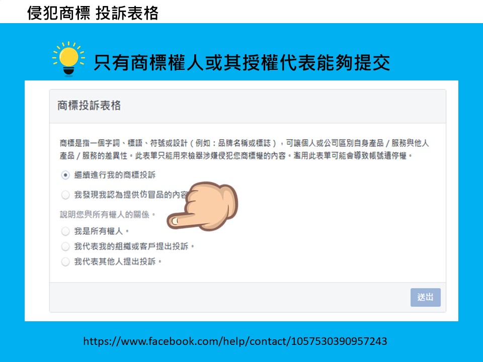Image resolution: width=483 pixels, height=362 pixels.
Task: Select the 繼續進行我的商標投訴 radio button
Action: tap(65, 175)
